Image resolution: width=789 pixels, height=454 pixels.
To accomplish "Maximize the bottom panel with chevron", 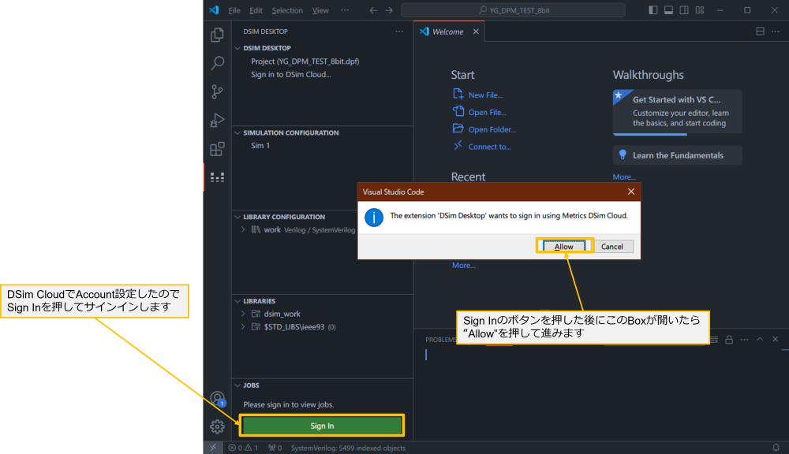I will pos(760,340).
